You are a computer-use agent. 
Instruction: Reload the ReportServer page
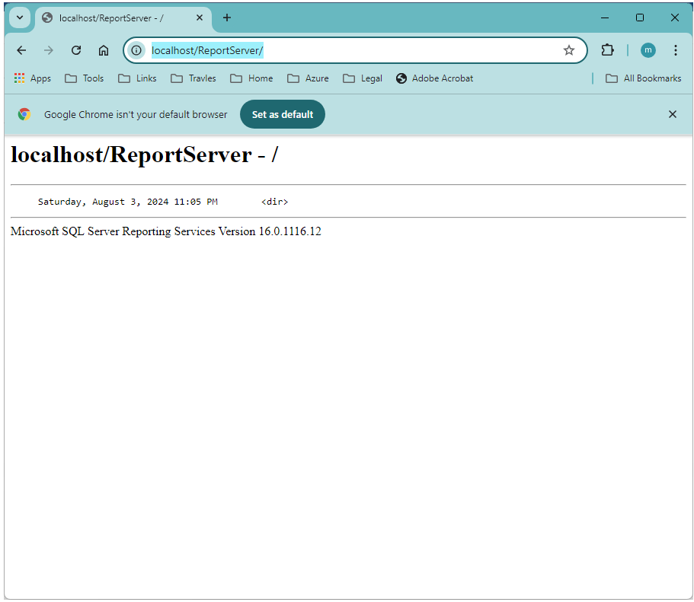76,50
